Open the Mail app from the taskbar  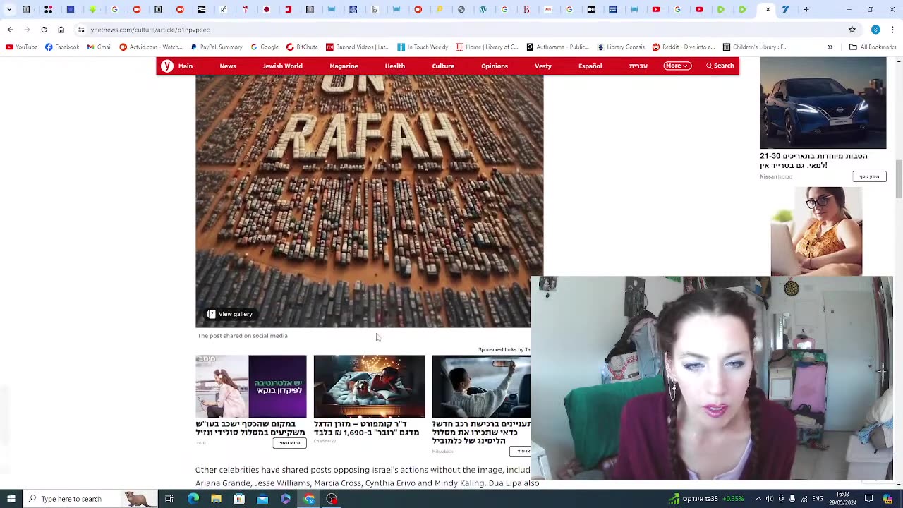coord(262,499)
